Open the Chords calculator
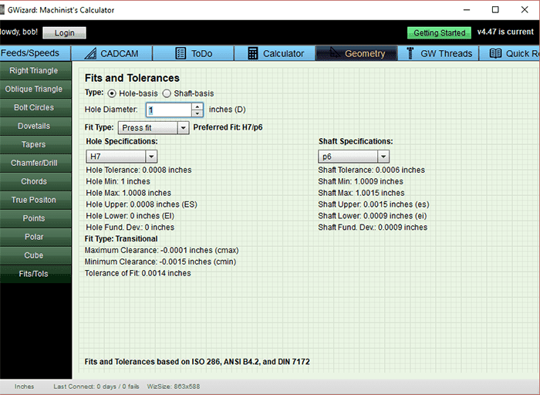 pyautogui.click(x=35, y=181)
